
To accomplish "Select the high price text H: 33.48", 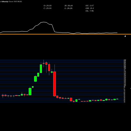I will [x=69, y=6].
